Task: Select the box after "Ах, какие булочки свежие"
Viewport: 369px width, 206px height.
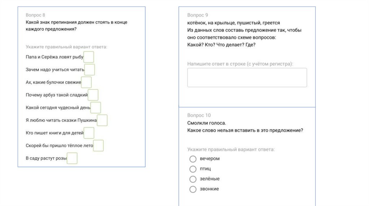Action: (86, 82)
